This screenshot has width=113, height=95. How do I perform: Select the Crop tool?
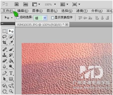4,43
